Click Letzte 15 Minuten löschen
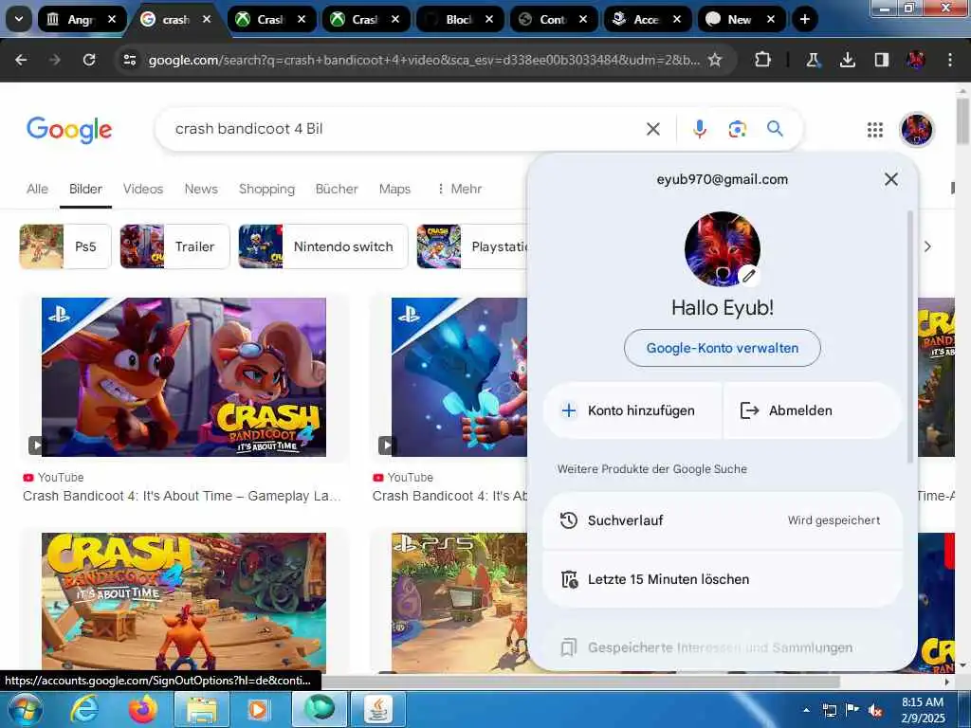This screenshot has height=728, width=971. pos(722,579)
